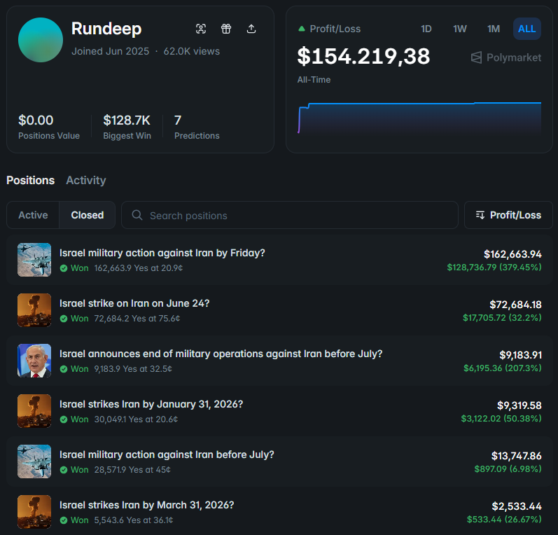Click the $162,663.94 payout value
This screenshot has width=558, height=535.
coord(512,254)
